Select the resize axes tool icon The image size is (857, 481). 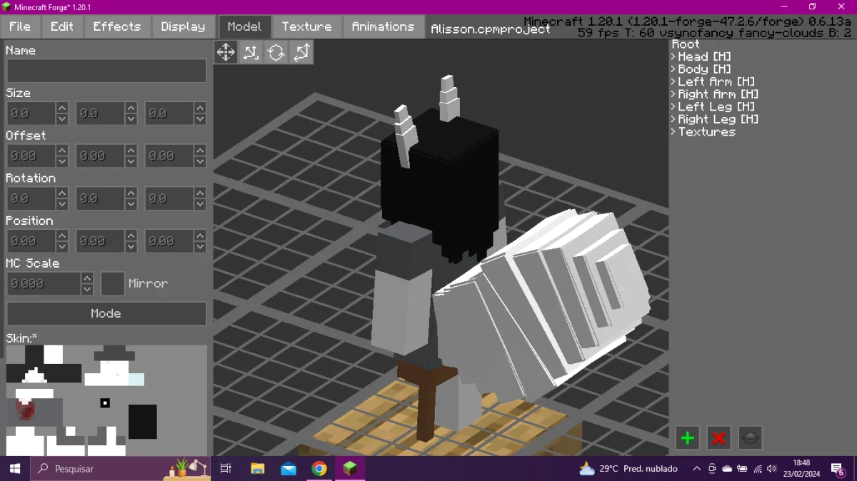point(251,52)
